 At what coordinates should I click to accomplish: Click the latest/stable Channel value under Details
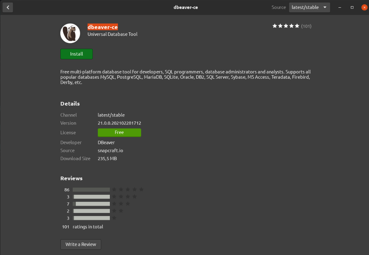click(x=111, y=115)
